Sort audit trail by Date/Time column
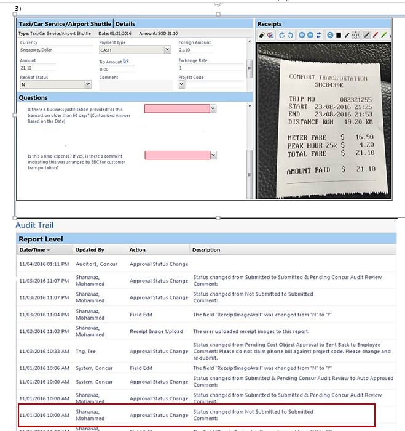This screenshot has height=431, width=405. 34,250
